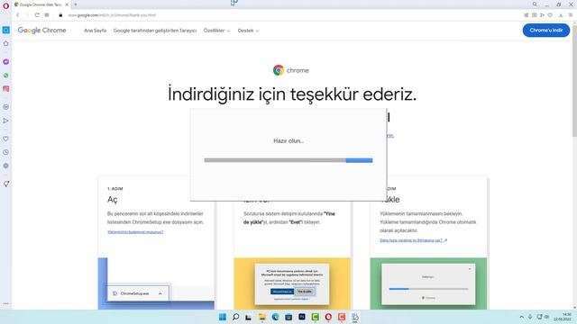Reload the page with refresh icon
577x324 pixels.
[37, 15]
